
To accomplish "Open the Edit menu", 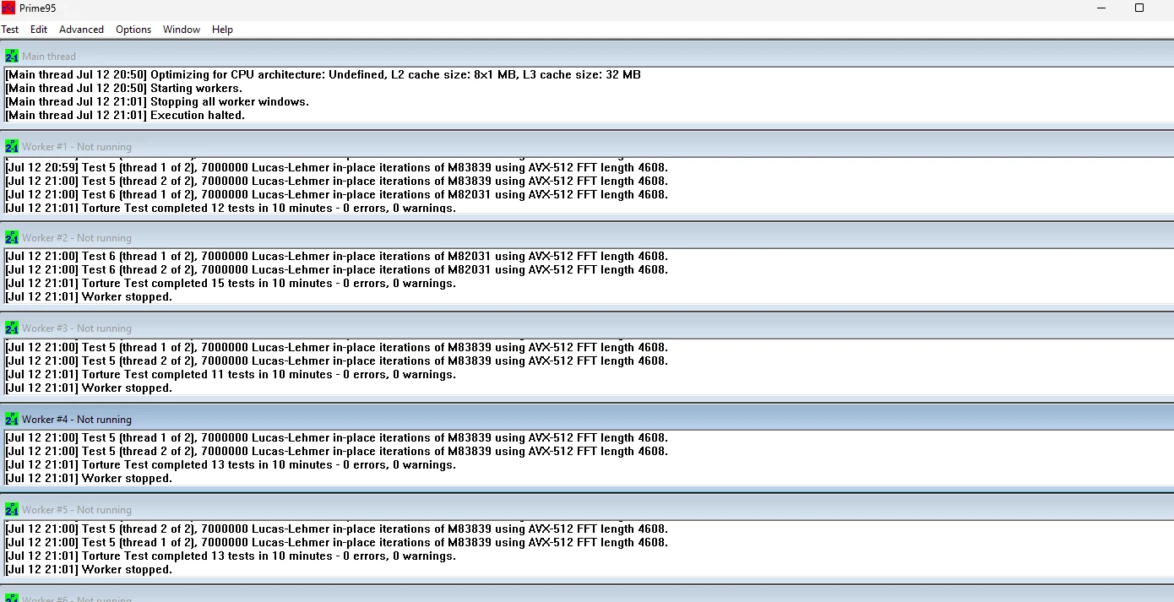I will click(x=39, y=30).
